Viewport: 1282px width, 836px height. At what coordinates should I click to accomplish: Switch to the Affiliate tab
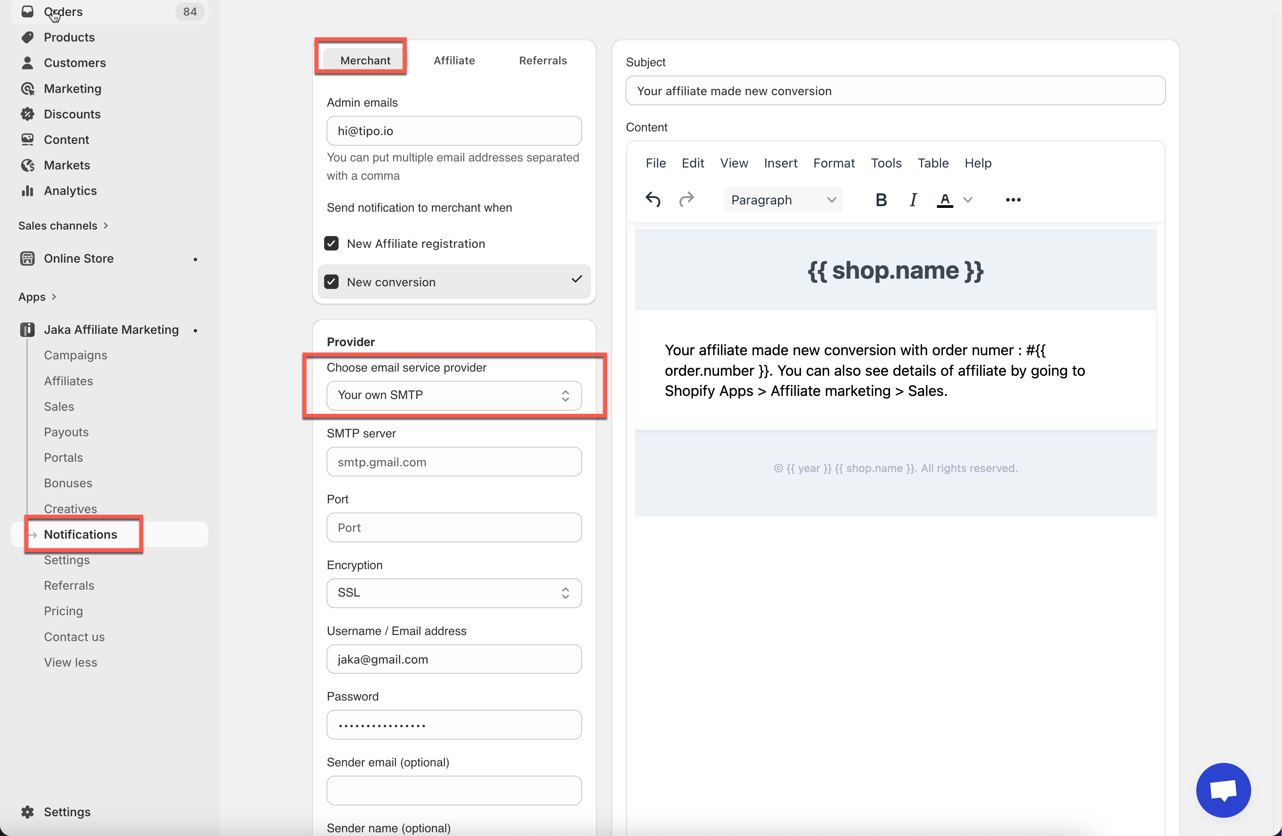[x=454, y=60]
